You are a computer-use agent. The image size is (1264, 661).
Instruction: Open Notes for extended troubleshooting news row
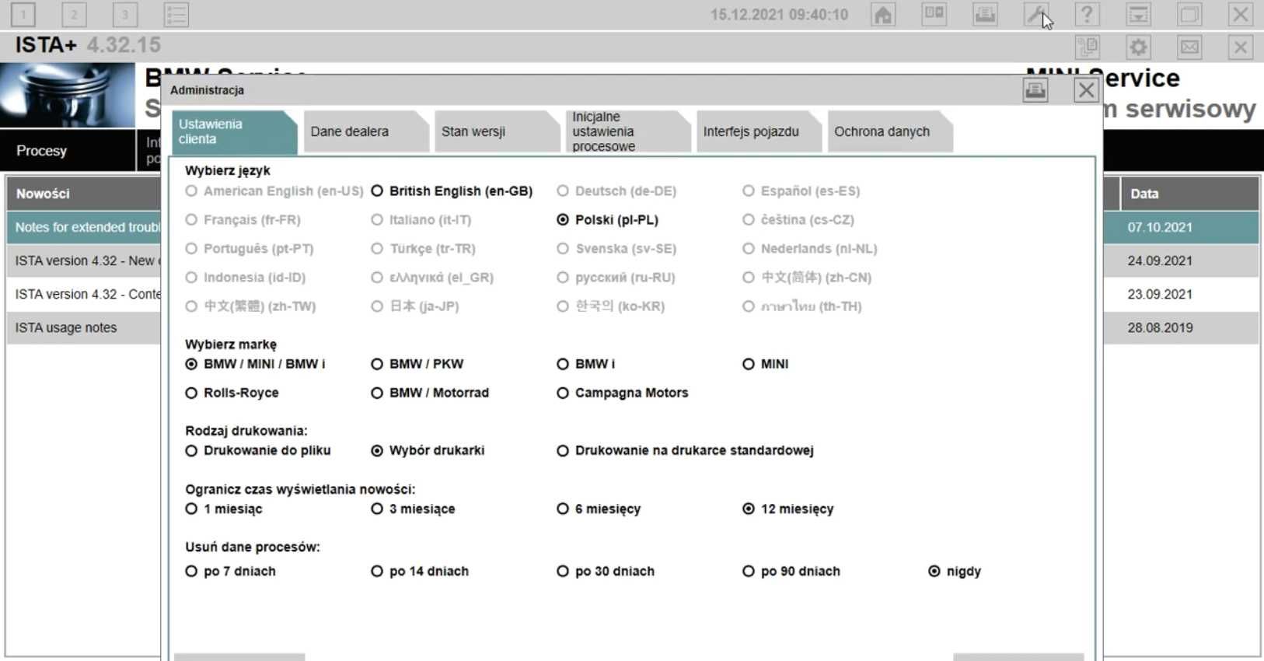[x=84, y=227]
